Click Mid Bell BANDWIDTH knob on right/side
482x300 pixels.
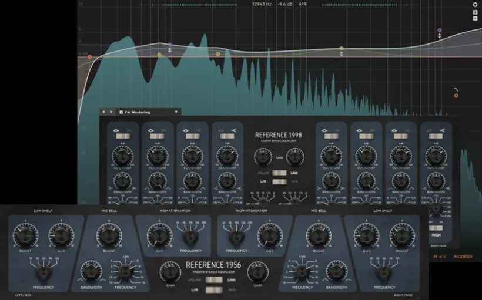pyautogui.click(x=337, y=272)
